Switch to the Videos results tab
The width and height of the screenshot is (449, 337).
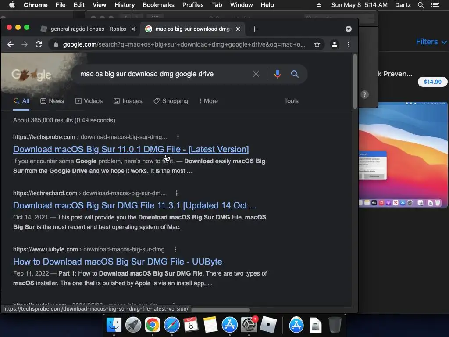89,101
